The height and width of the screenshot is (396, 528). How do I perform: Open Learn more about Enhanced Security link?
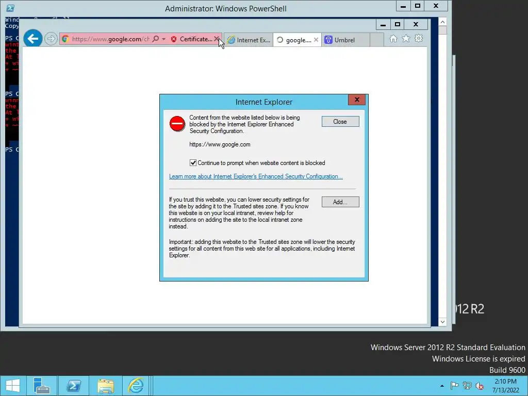coord(256,176)
